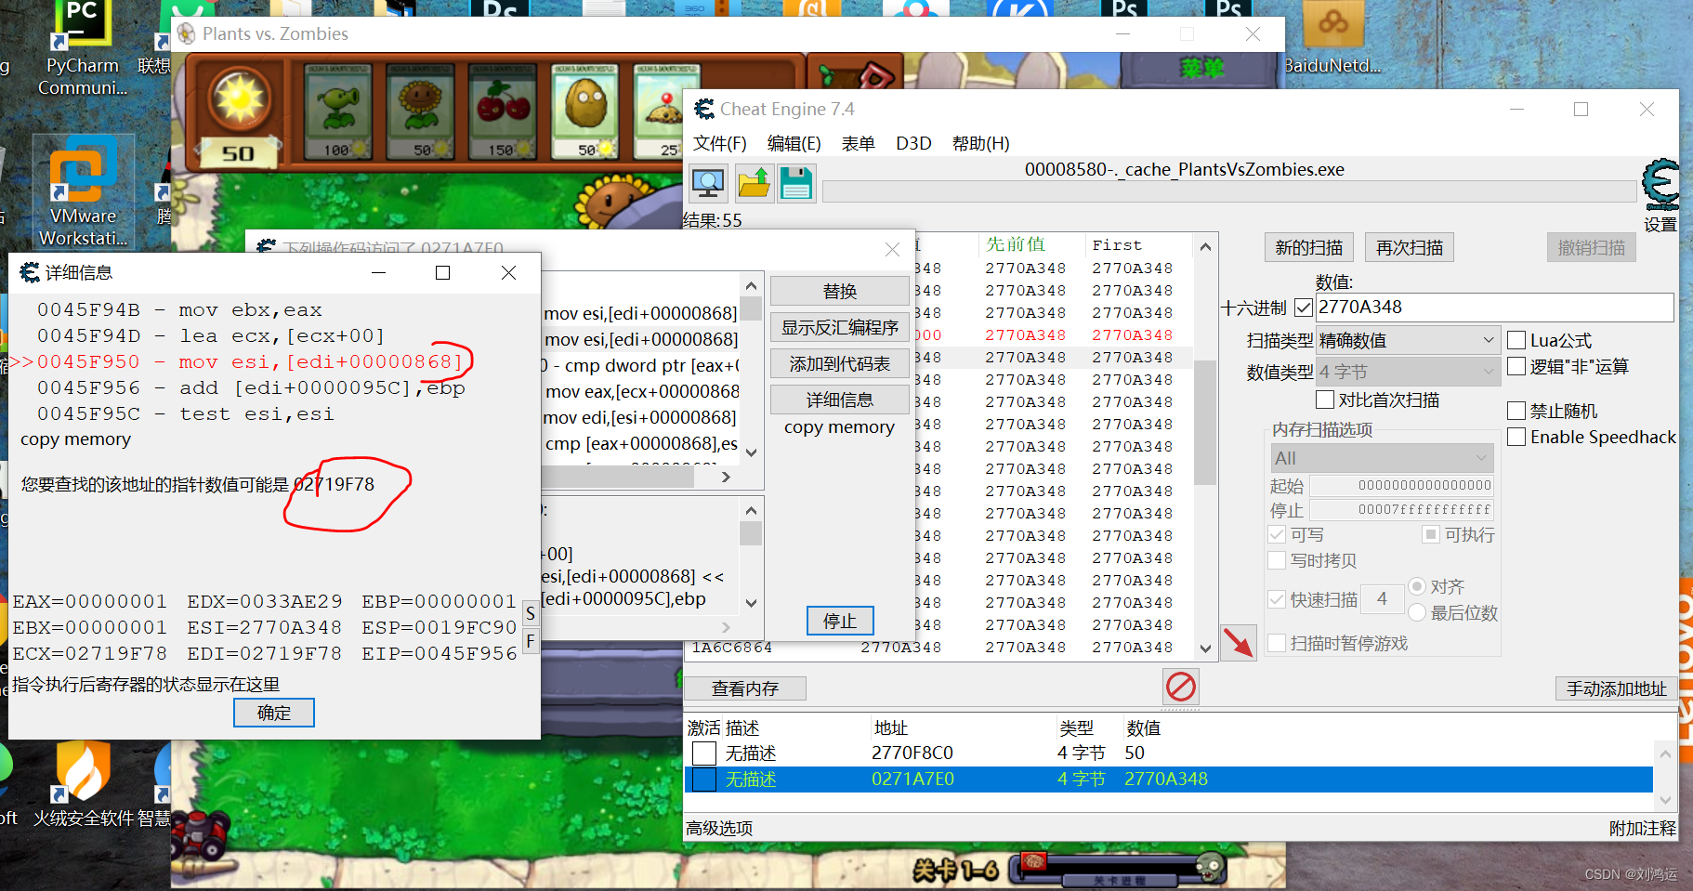Click the OK button in detail window
The image size is (1693, 891).
tap(274, 713)
